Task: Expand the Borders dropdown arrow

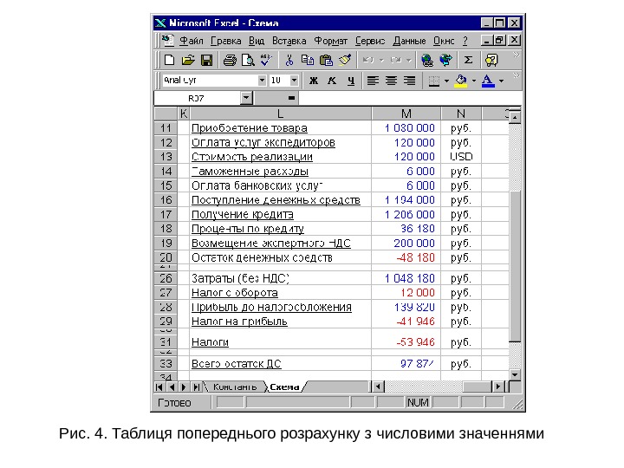Action: coord(446,81)
